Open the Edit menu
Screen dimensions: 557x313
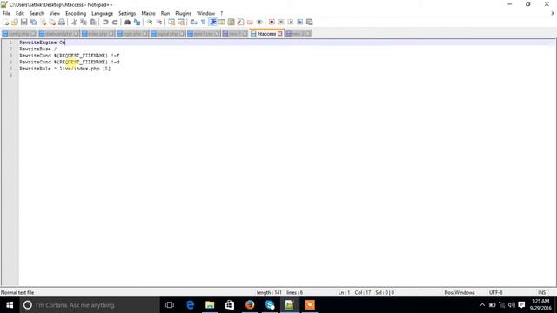20,14
